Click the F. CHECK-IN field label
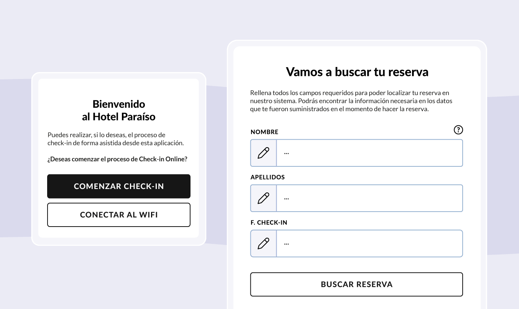519x309 pixels. (269, 222)
